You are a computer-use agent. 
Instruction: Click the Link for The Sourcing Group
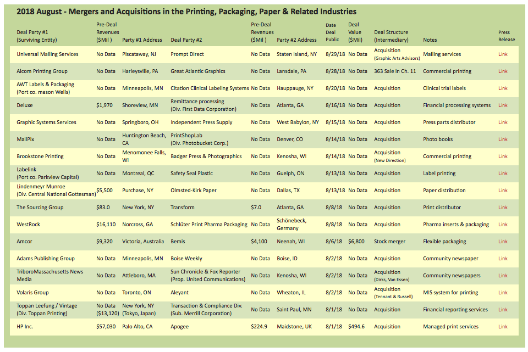click(503, 208)
